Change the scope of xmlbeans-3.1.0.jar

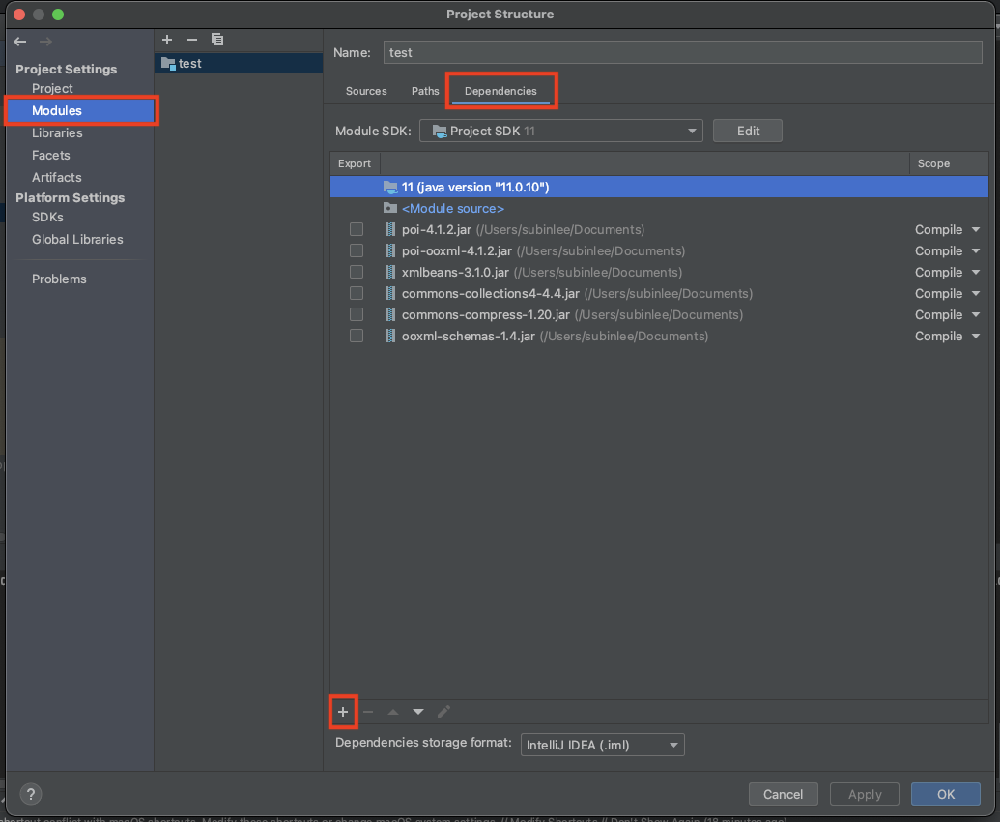click(x=947, y=272)
